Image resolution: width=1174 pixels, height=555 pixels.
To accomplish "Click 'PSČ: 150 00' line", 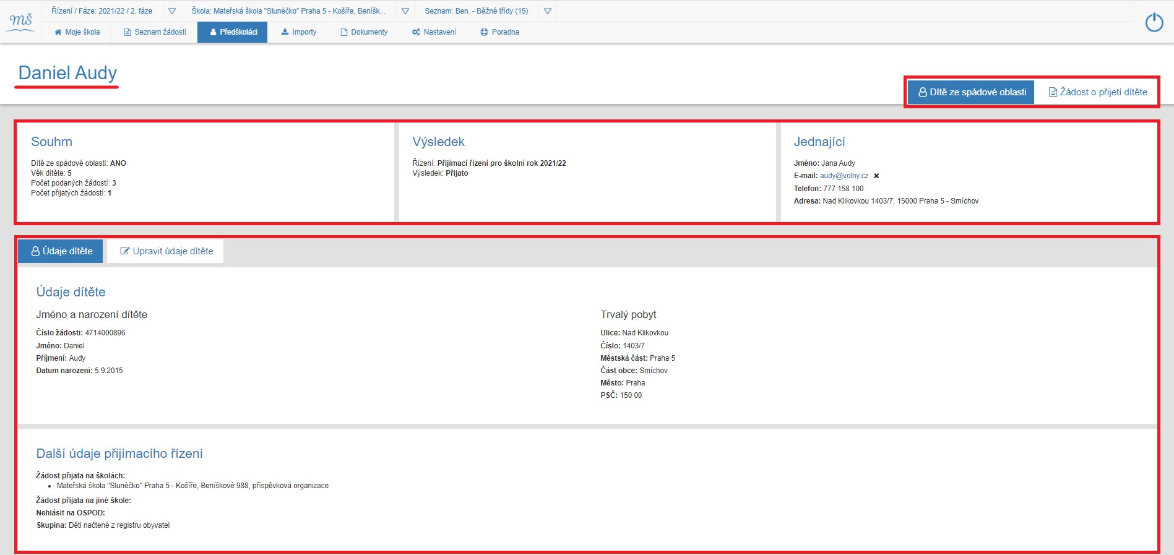I will point(621,395).
